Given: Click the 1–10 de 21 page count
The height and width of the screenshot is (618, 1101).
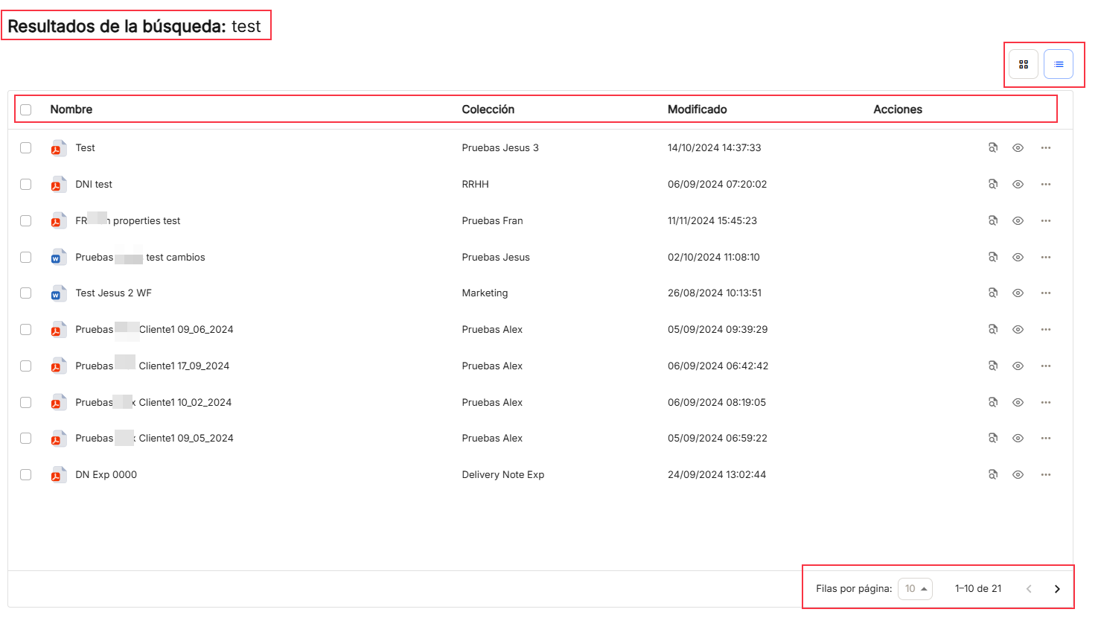Looking at the screenshot, I should (978, 588).
